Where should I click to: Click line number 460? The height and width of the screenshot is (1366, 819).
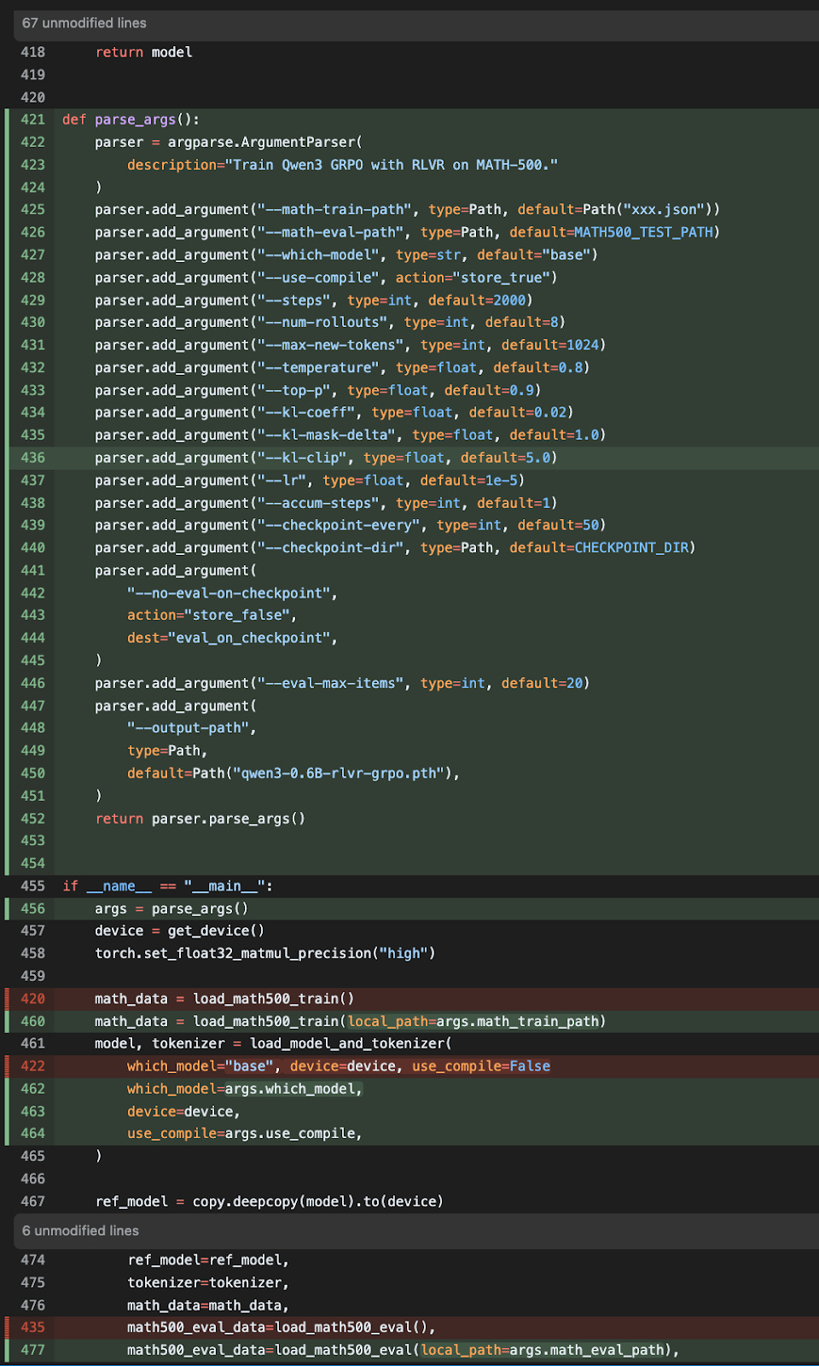pyautogui.click(x=32, y=1021)
